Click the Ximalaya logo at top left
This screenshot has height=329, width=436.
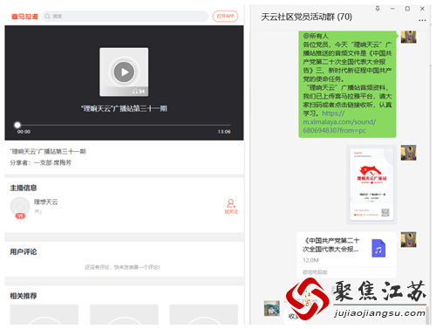pos(24,17)
